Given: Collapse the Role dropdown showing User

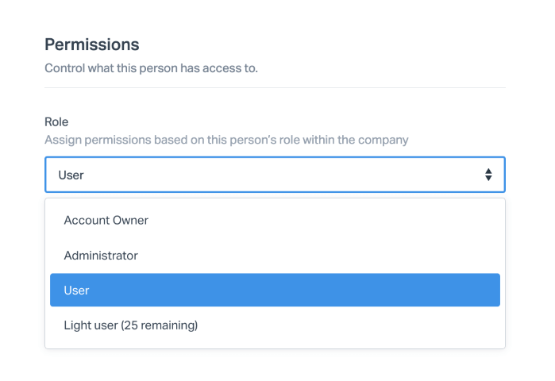Looking at the screenshot, I should click(275, 175).
